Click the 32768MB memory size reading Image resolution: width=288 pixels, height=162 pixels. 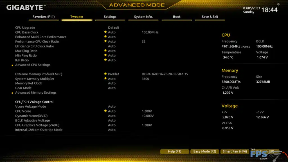(x=263, y=82)
